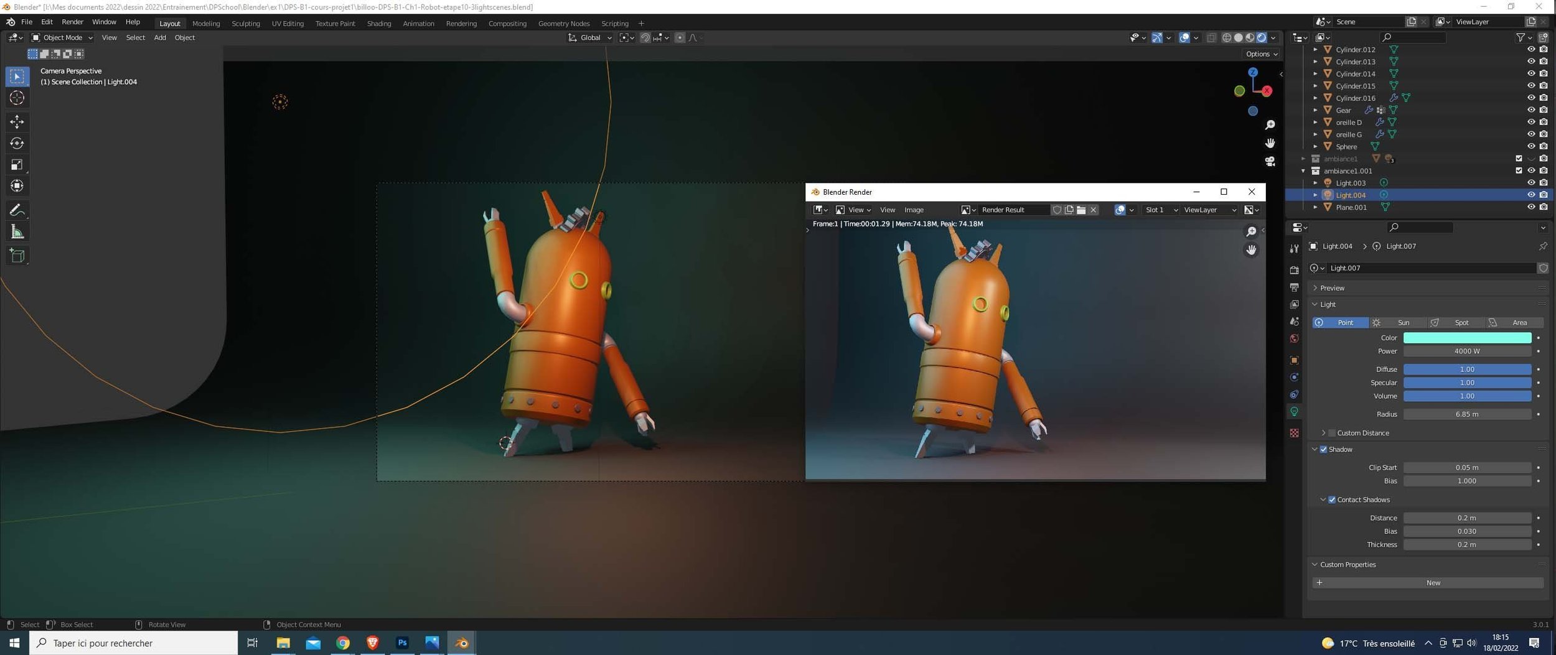Expand the ambiance1 collection in outliner

pyautogui.click(x=1303, y=159)
